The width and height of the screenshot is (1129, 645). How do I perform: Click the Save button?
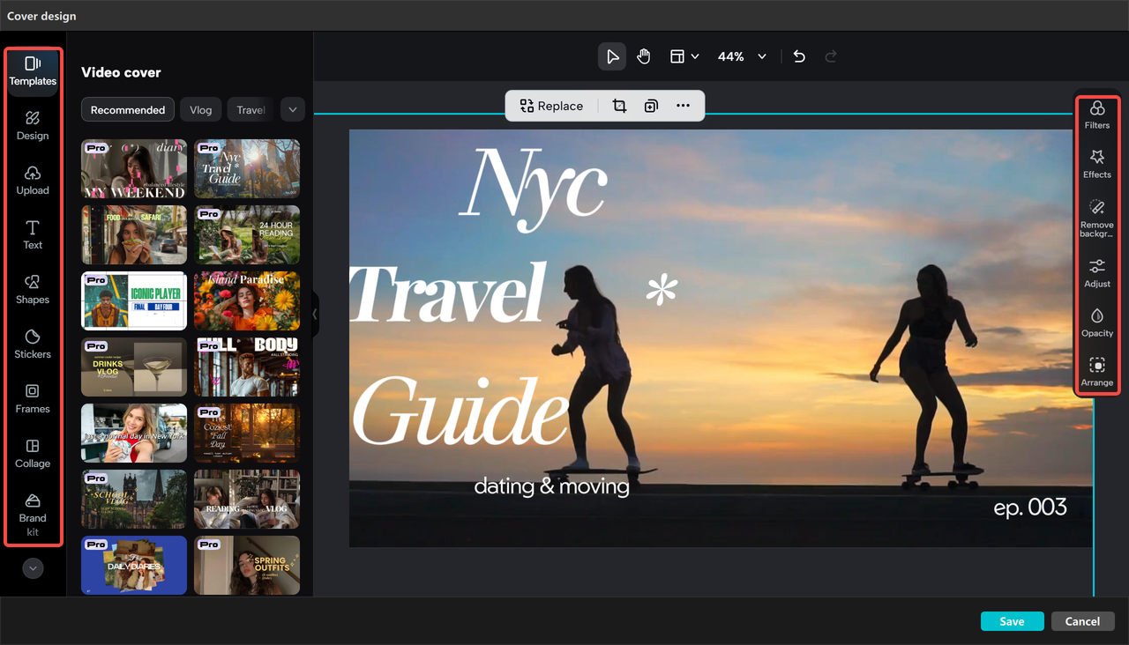[1012, 621]
